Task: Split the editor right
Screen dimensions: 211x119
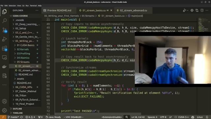Action: coord(202,10)
